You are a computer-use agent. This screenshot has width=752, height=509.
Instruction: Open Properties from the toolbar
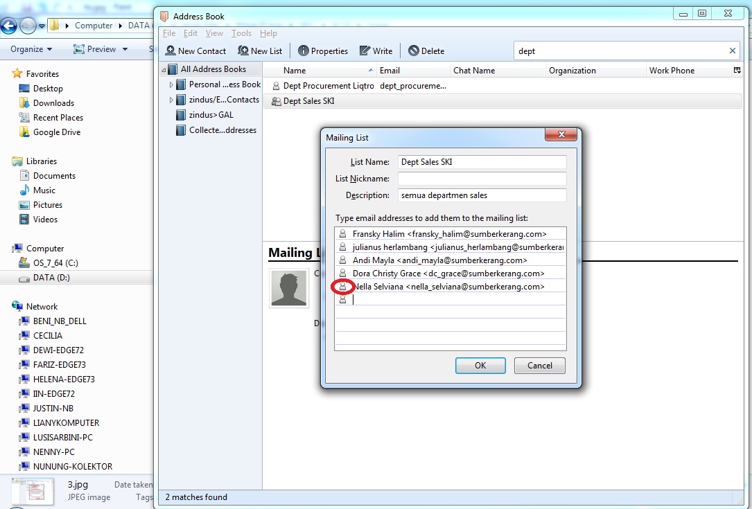(304, 51)
